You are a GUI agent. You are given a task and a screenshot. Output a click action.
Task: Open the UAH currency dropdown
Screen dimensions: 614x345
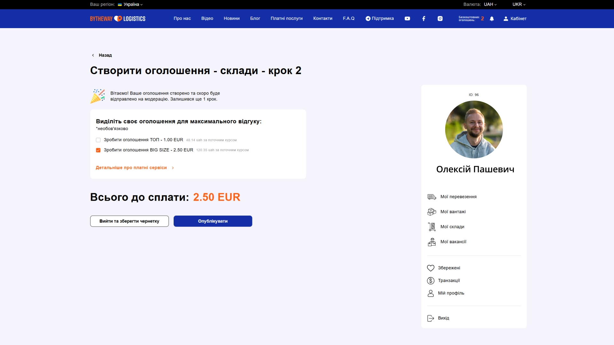[490, 4]
